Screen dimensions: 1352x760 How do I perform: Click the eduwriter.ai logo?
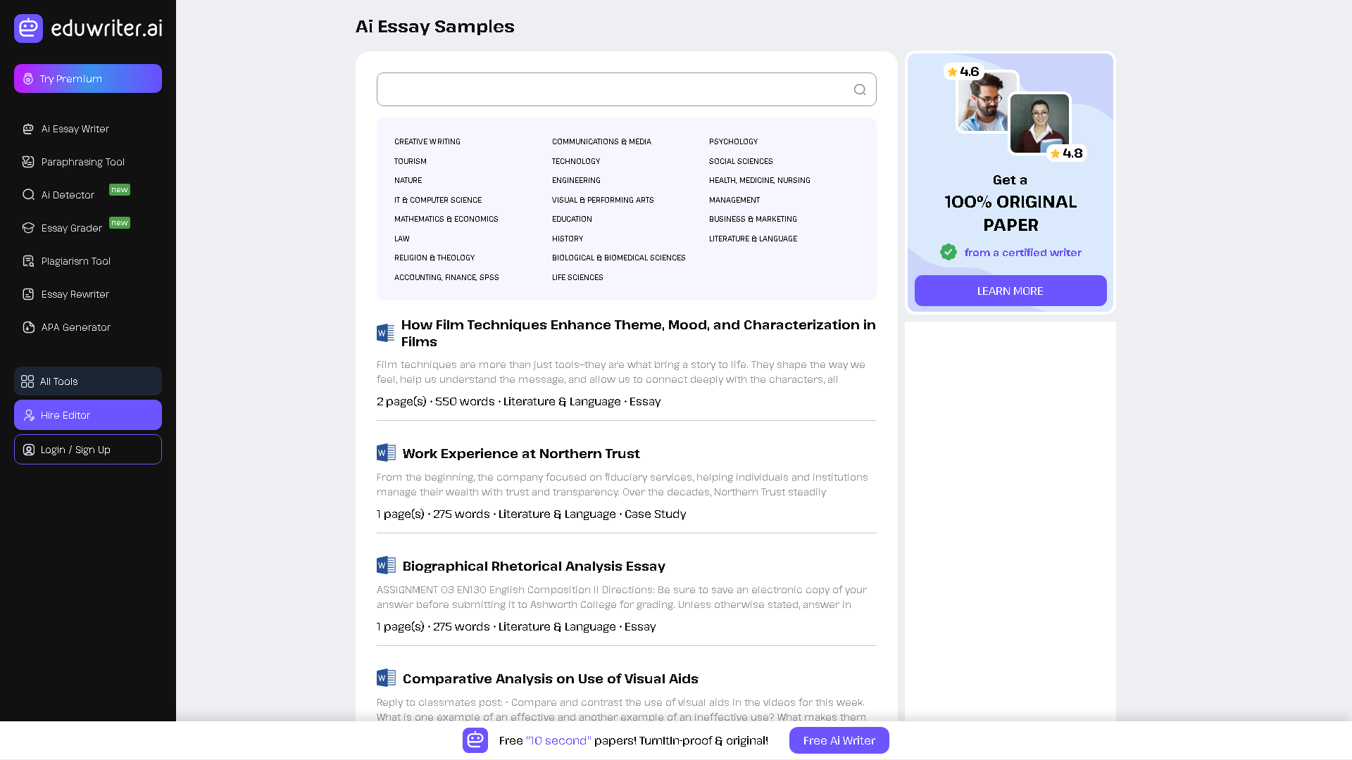87,28
